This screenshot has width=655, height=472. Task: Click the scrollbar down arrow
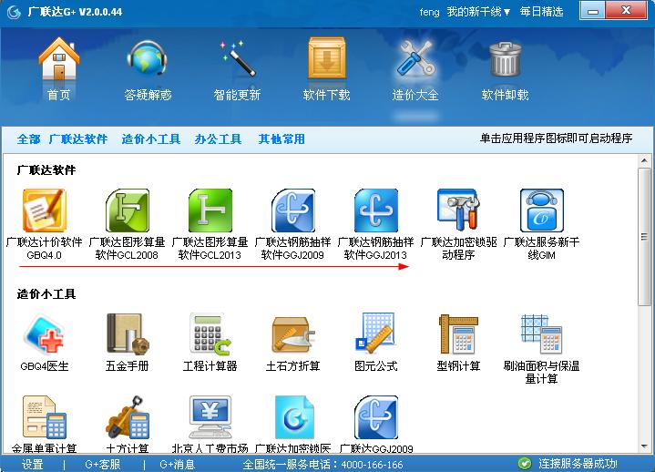pos(644,446)
